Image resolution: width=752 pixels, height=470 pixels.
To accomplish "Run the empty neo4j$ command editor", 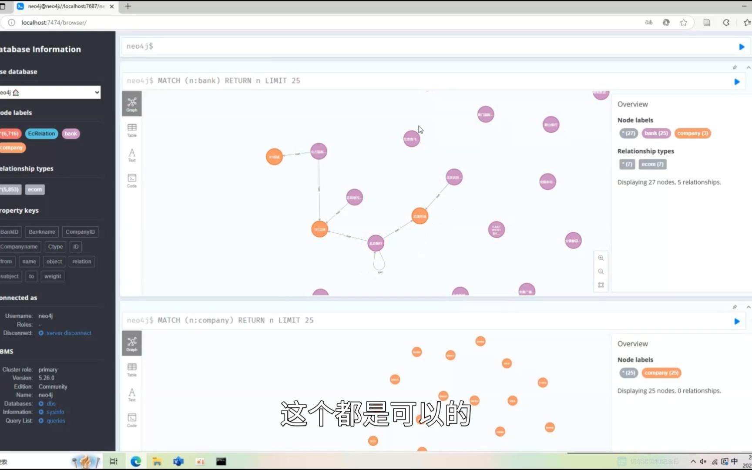I will [x=742, y=47].
